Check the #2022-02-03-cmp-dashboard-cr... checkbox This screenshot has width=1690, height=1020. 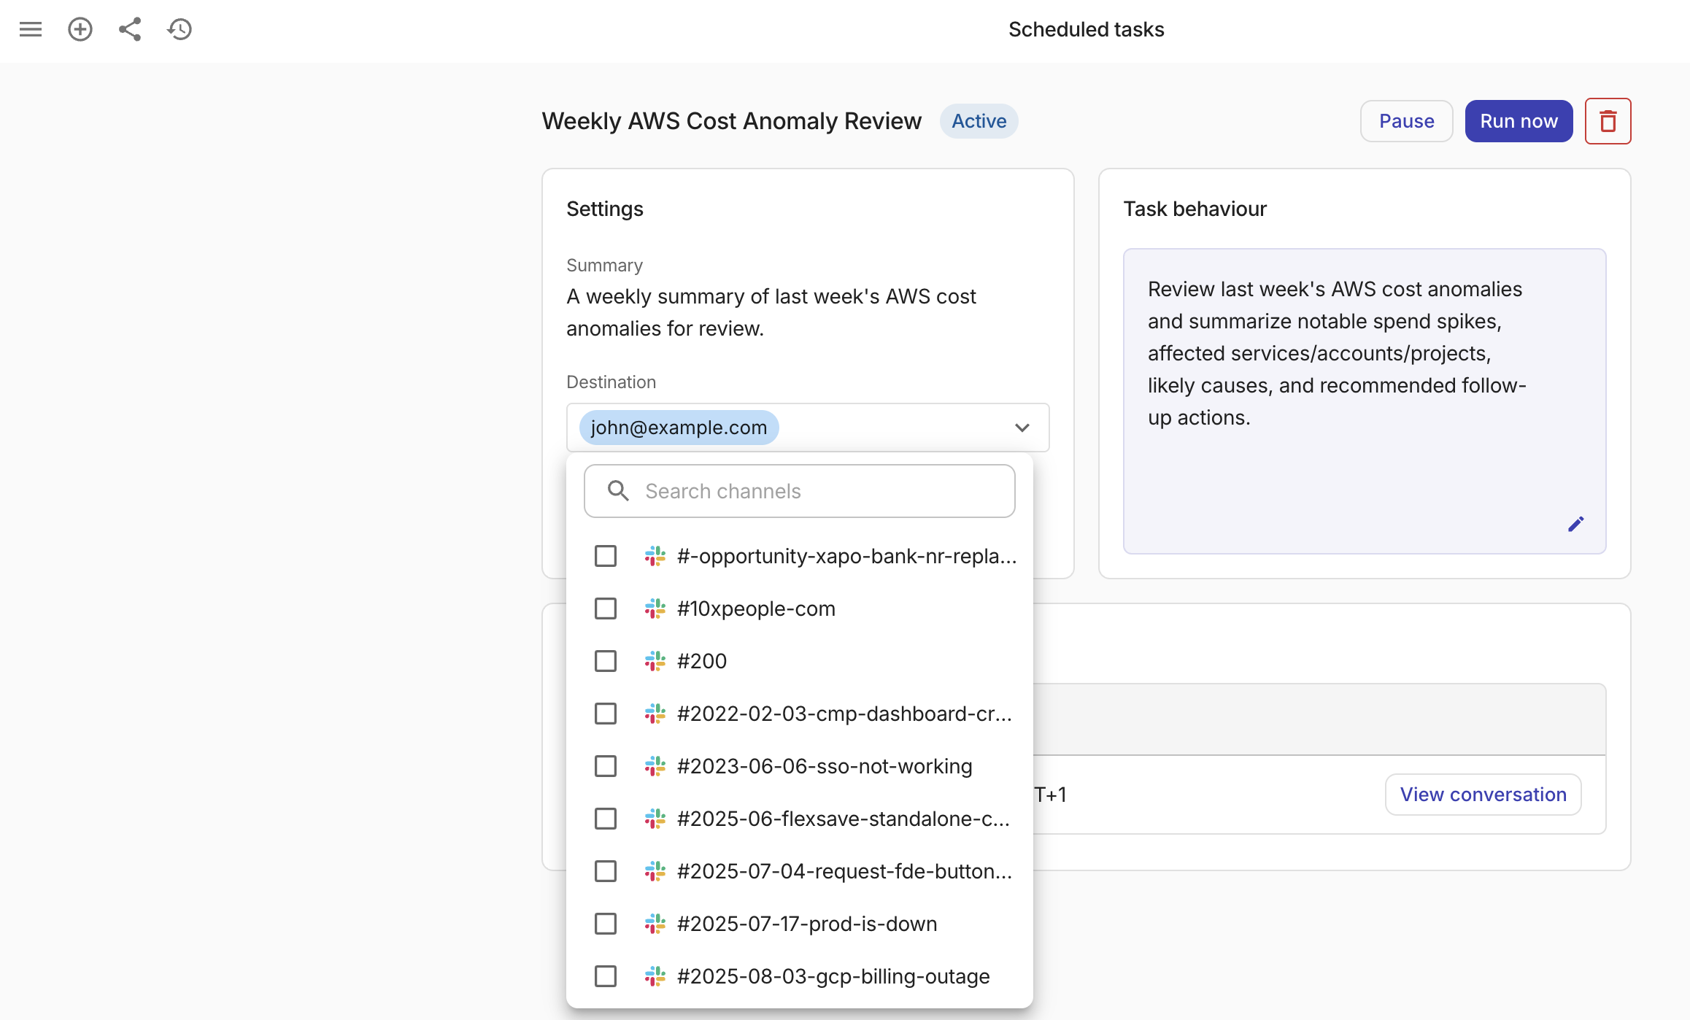606,714
